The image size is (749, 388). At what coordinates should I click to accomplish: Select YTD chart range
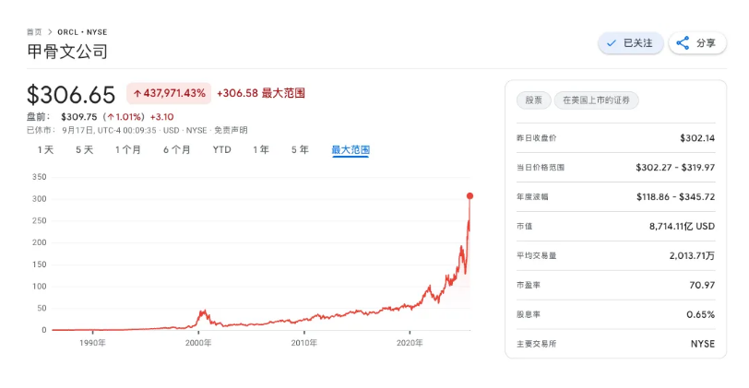[221, 149]
